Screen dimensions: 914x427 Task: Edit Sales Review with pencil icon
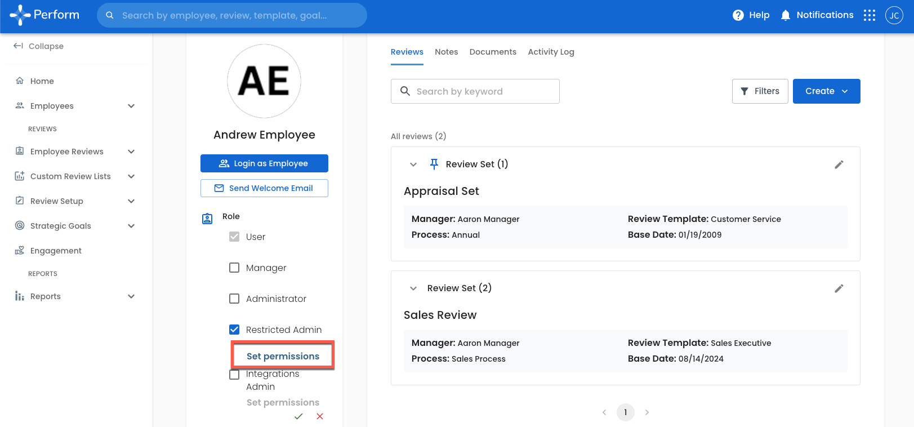pyautogui.click(x=839, y=288)
